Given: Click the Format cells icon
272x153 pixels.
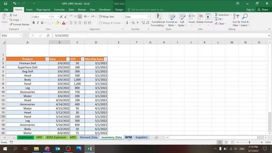Looking at the screenshot, I should click(x=208, y=17).
